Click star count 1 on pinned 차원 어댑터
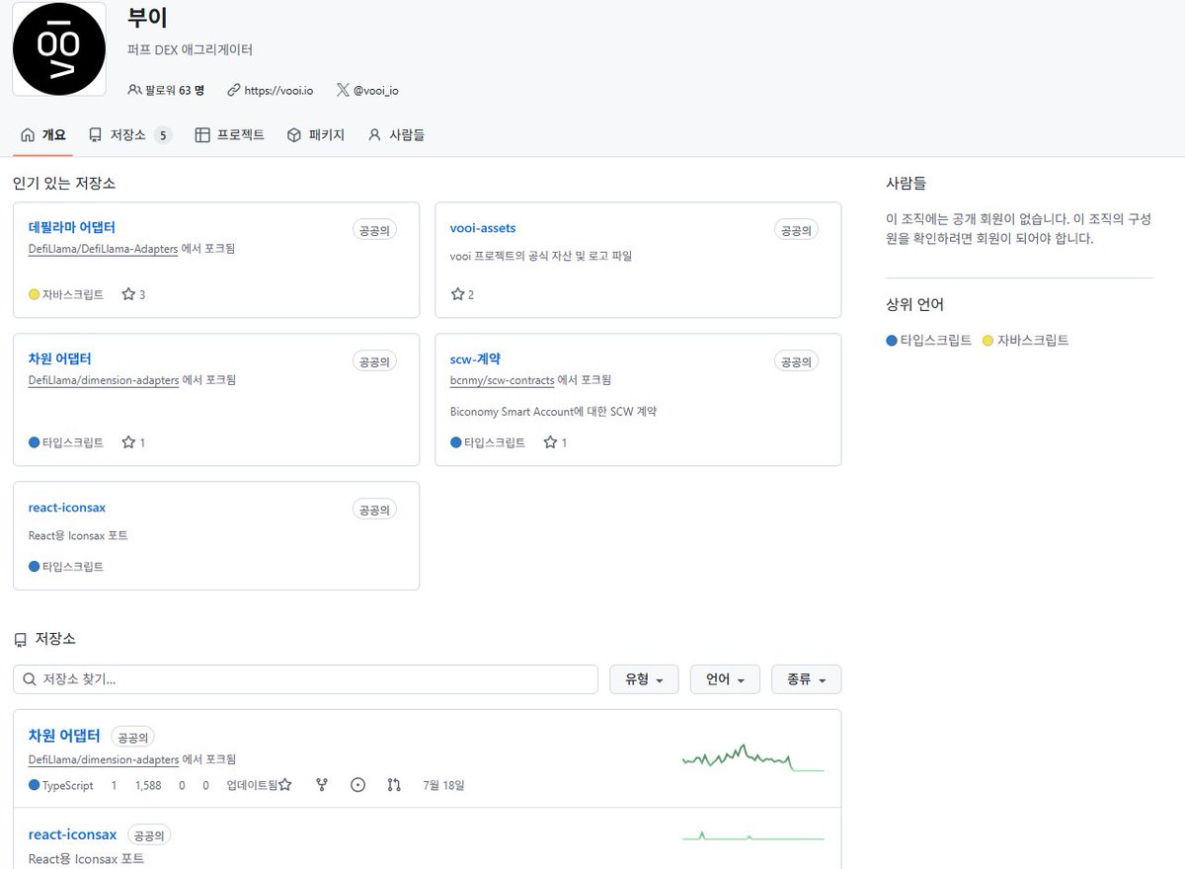 (133, 442)
